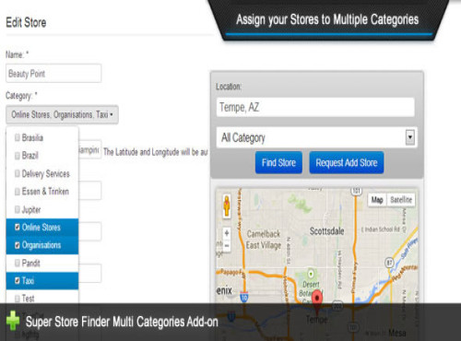This screenshot has height=341, width=461.
Task: Open the Category multi-select dropdown
Action: coord(62,115)
